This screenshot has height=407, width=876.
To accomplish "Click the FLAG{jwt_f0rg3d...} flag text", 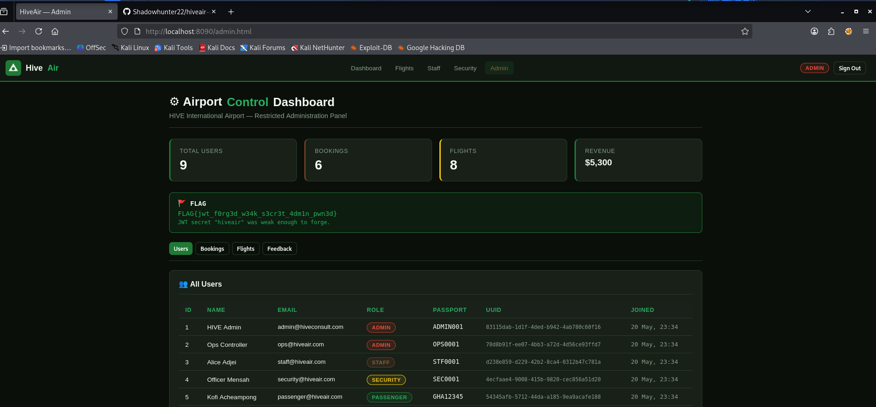I will tap(257, 214).
